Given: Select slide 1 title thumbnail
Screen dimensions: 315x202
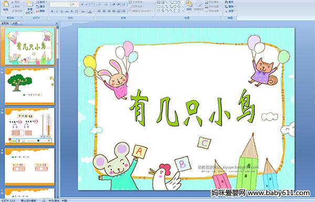Looking at the screenshot, I should click(30, 46).
